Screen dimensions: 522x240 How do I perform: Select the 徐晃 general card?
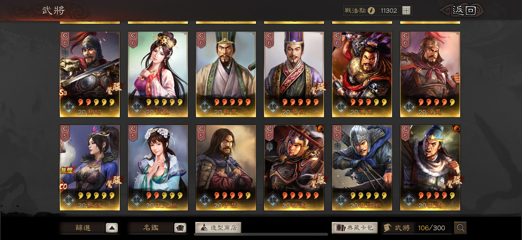[x=430, y=74]
